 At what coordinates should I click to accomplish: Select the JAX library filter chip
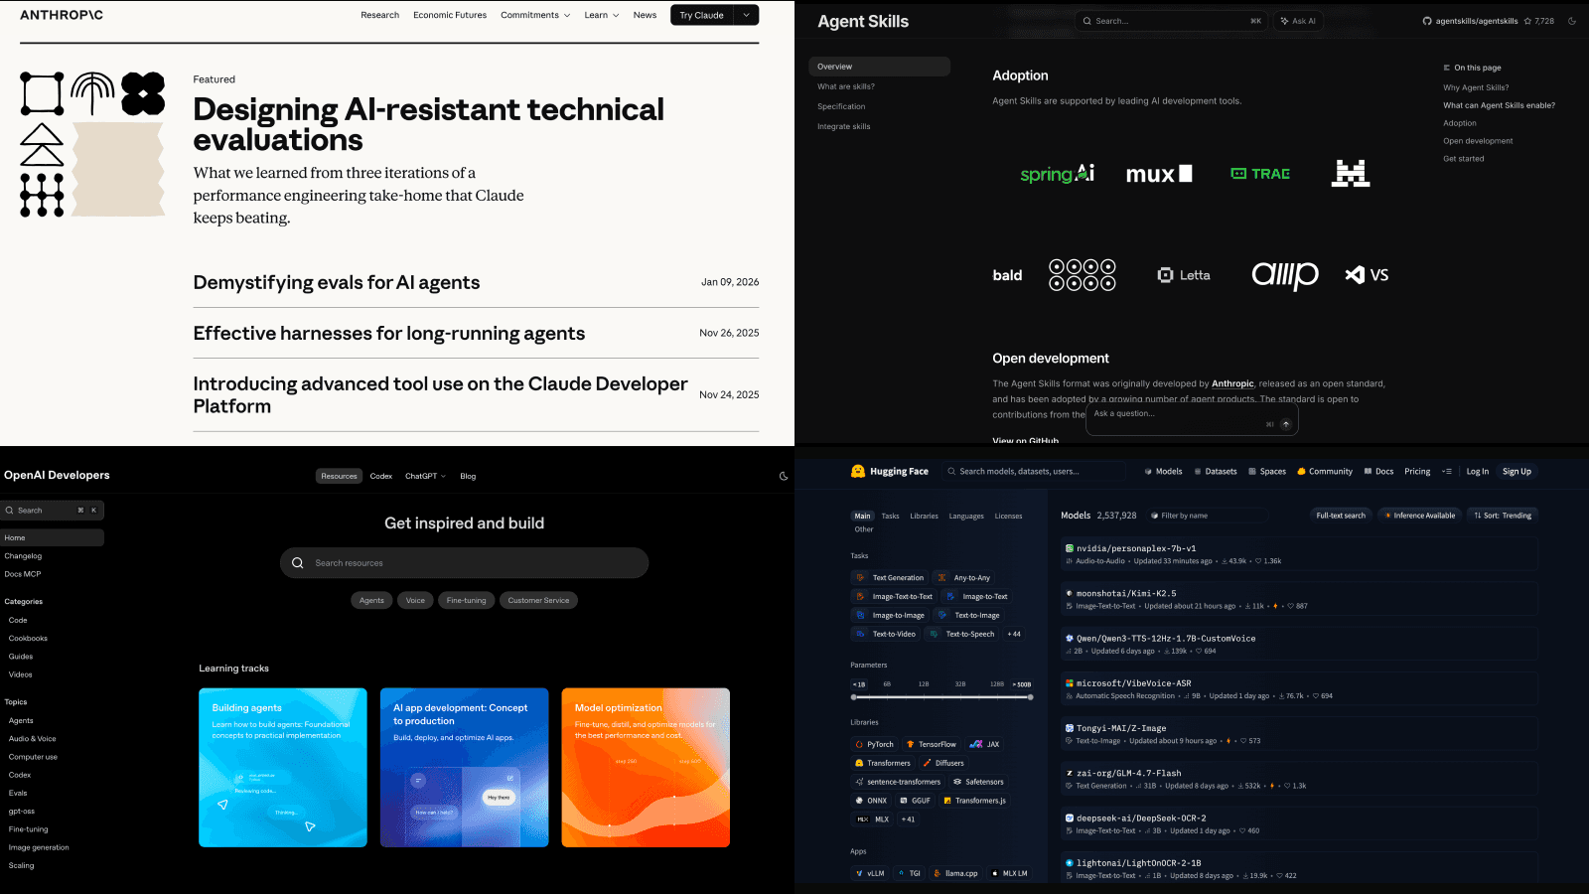984,744
